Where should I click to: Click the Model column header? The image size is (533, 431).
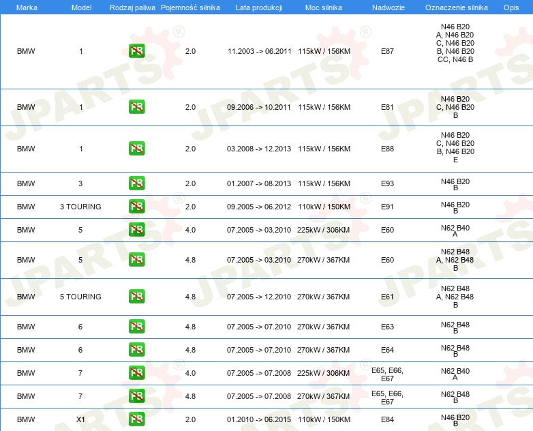pos(81,8)
